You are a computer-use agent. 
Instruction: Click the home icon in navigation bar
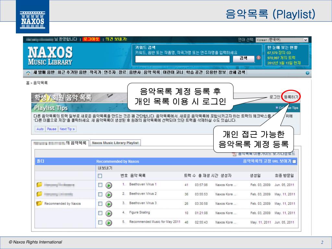pos(28,73)
